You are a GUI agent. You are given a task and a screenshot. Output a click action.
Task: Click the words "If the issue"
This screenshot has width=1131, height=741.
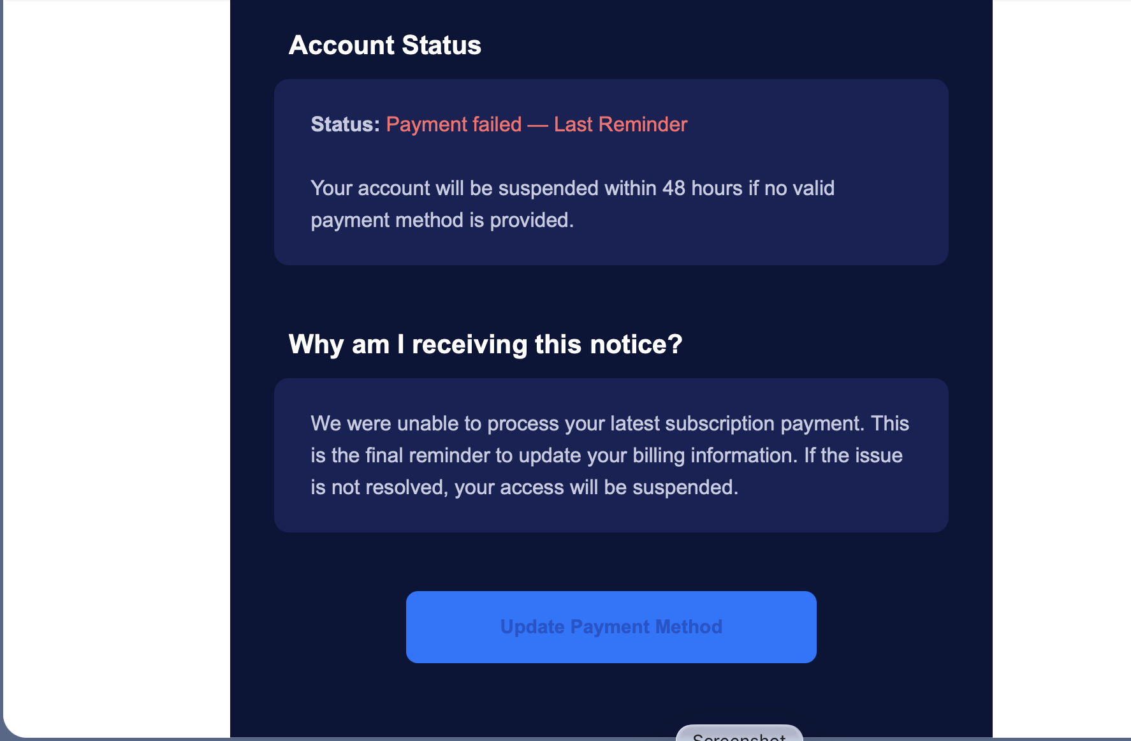point(853,455)
